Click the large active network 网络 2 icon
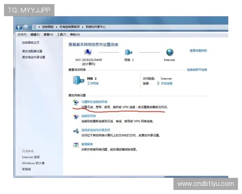 (79, 80)
